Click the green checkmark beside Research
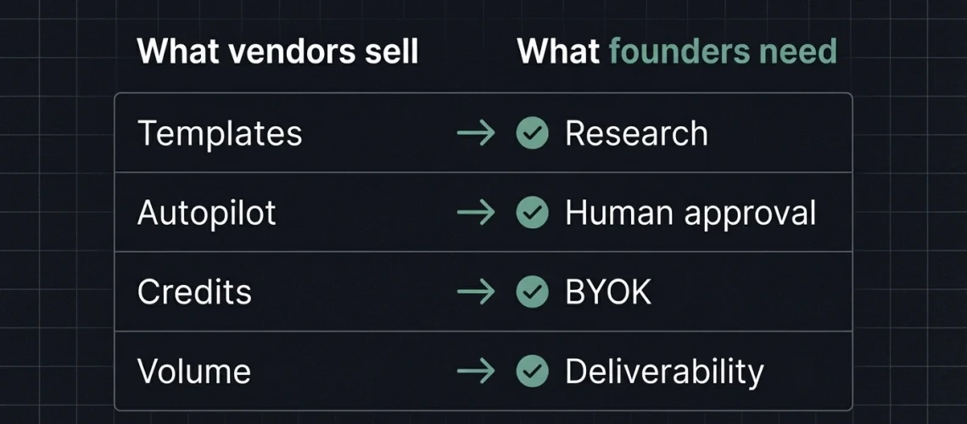This screenshot has height=424, width=967. coord(532,133)
